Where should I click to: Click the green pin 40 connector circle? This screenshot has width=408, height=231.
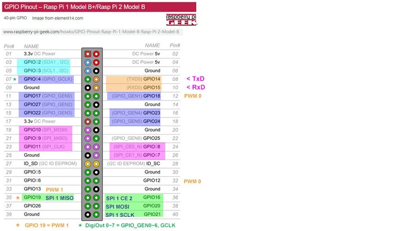(x=96, y=215)
